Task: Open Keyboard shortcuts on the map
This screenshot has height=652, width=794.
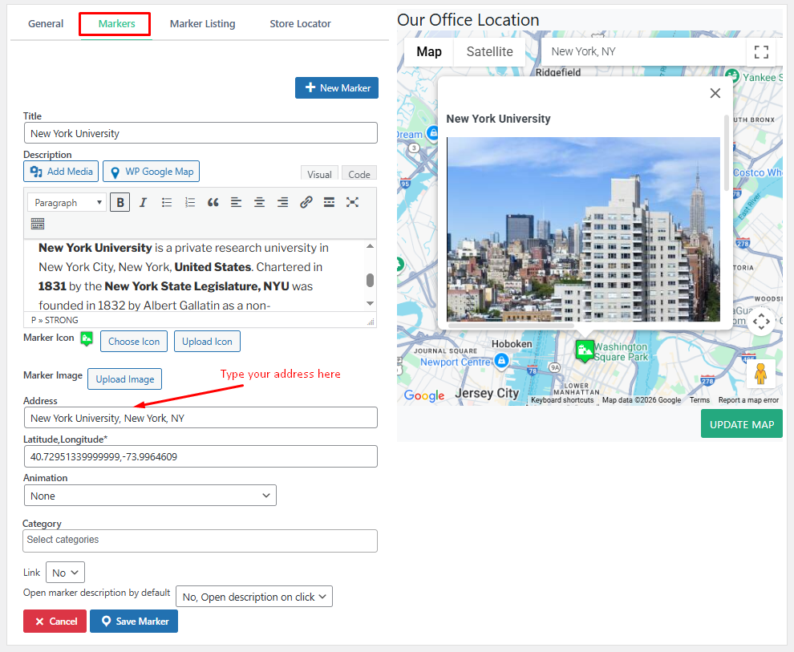Action: [x=562, y=400]
